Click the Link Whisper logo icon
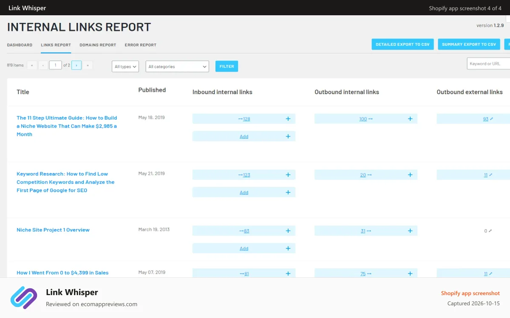510x318 pixels. coord(24,297)
